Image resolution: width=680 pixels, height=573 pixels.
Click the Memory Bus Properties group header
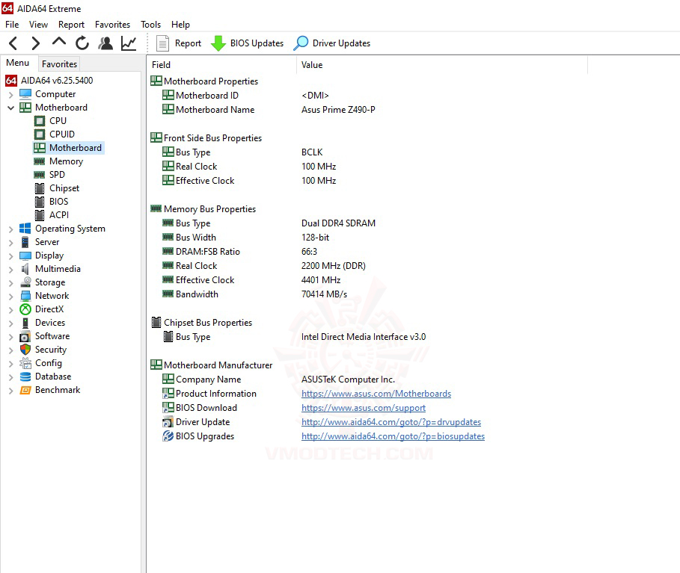[203, 208]
